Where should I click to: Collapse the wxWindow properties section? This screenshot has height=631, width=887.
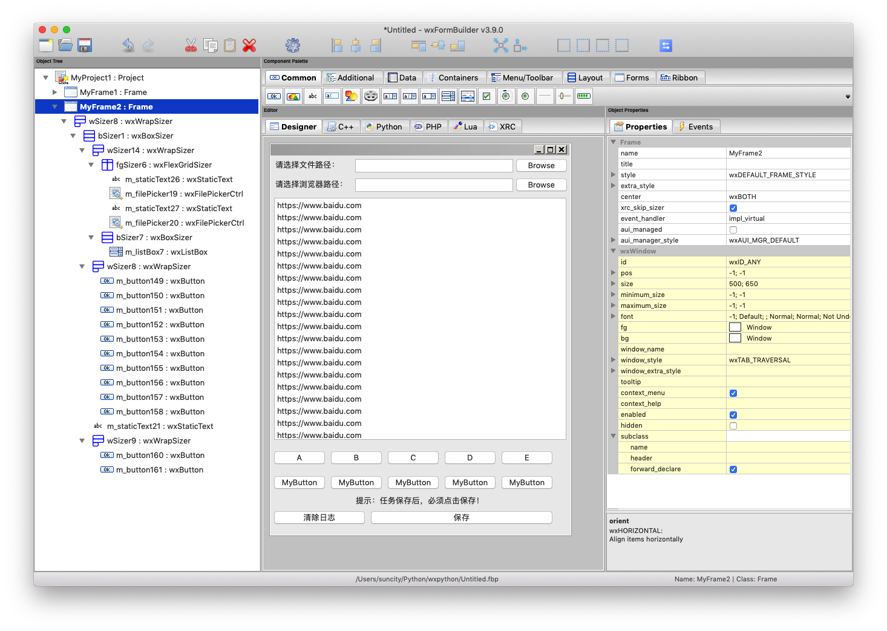(x=613, y=251)
